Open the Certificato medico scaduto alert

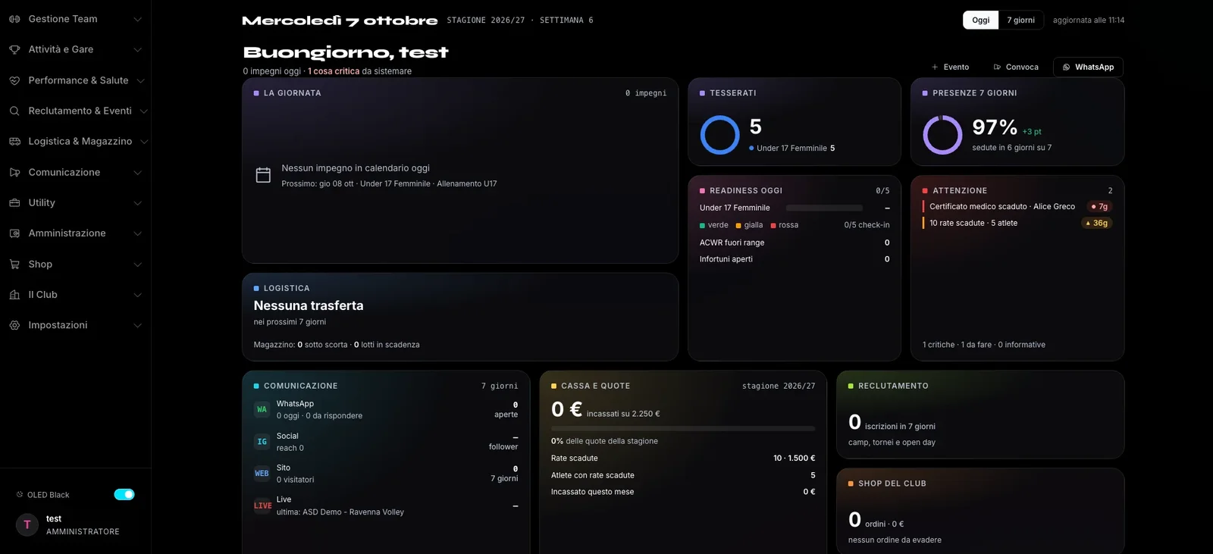(1017, 206)
